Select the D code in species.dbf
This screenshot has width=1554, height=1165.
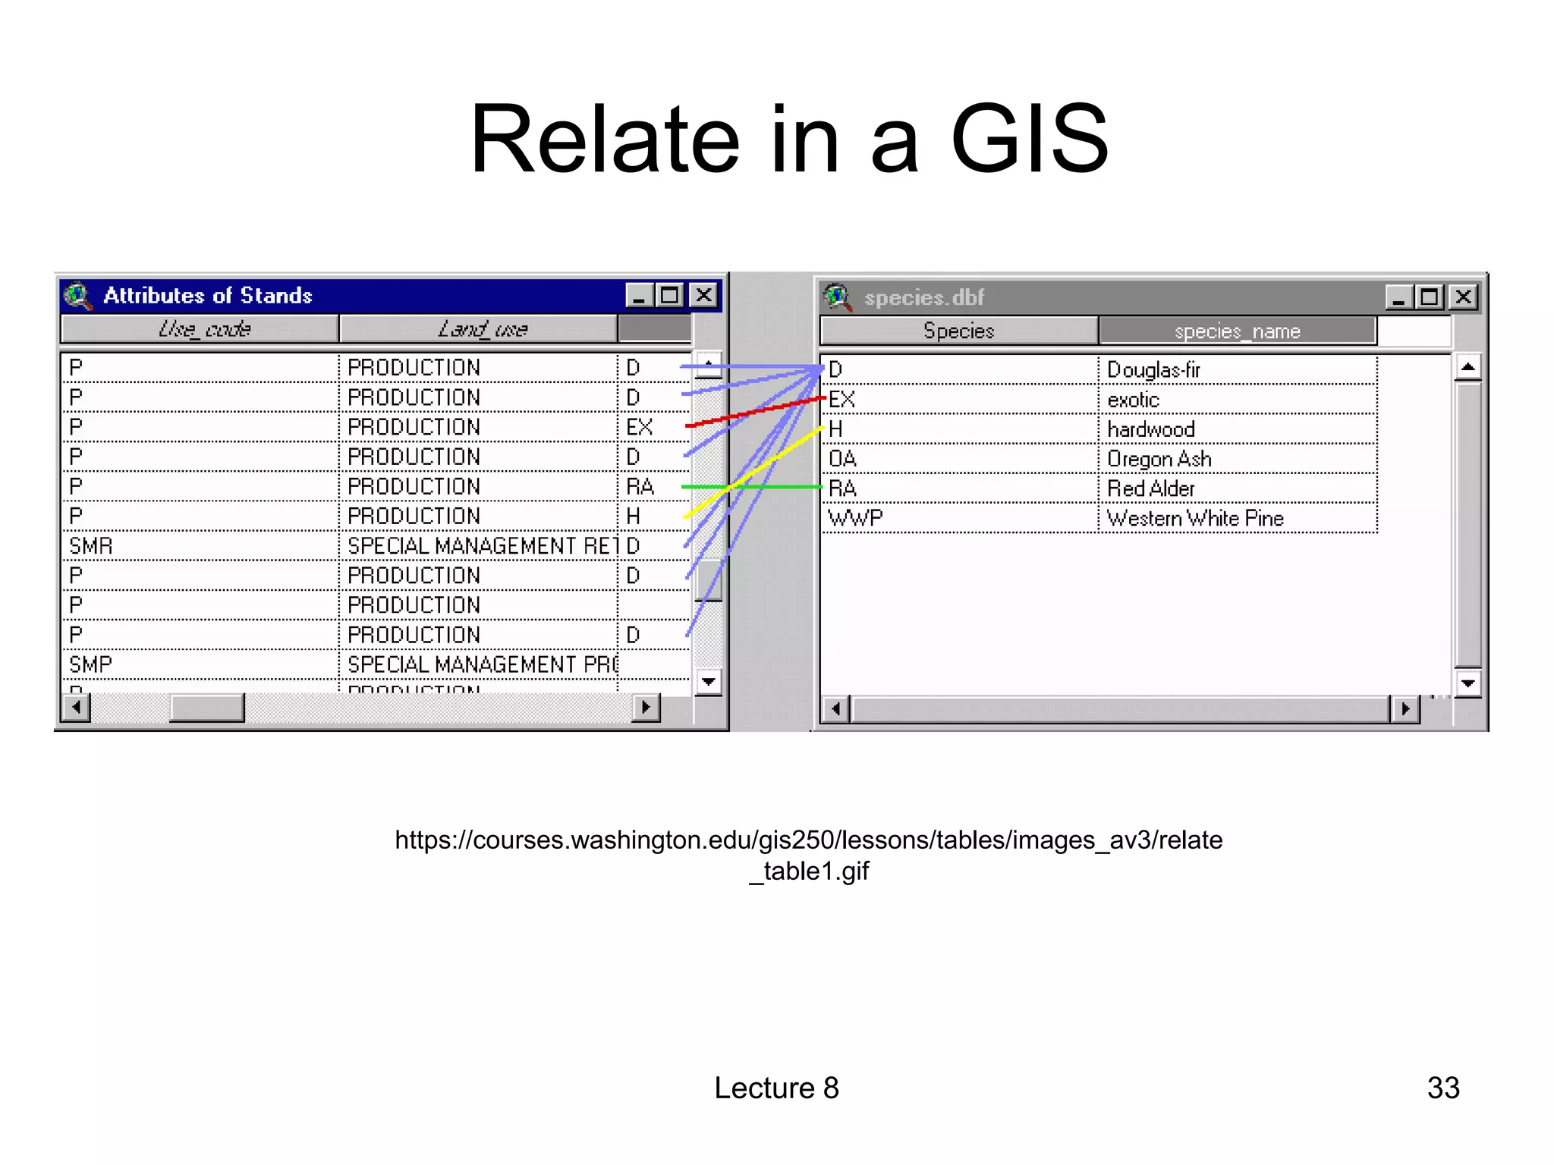pos(960,369)
